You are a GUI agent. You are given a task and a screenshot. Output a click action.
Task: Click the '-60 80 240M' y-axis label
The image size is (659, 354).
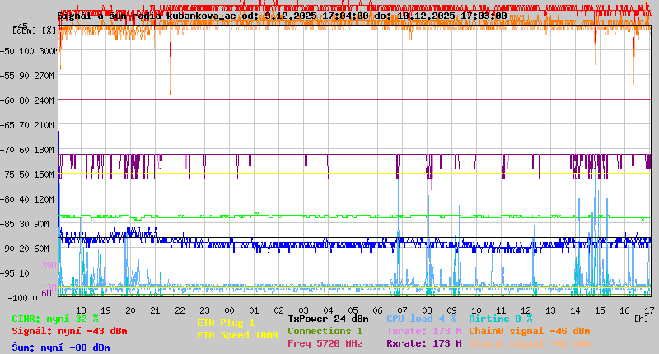(x=27, y=100)
